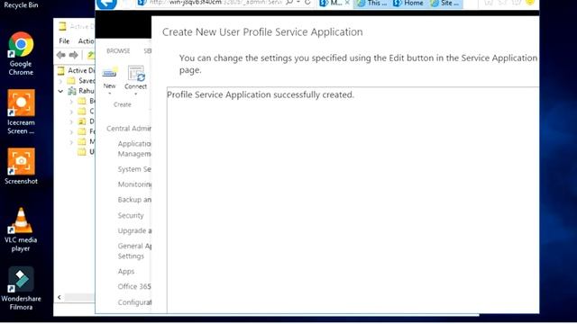Click Back arrow in Active Directory toolbar
The width and height of the screenshot is (577, 324).
pyautogui.click(x=61, y=55)
